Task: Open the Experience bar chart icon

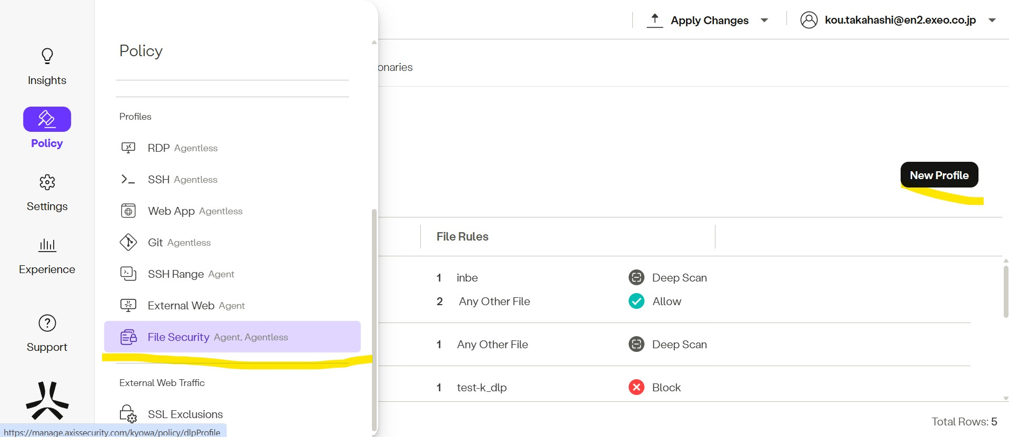Action: pyautogui.click(x=47, y=245)
